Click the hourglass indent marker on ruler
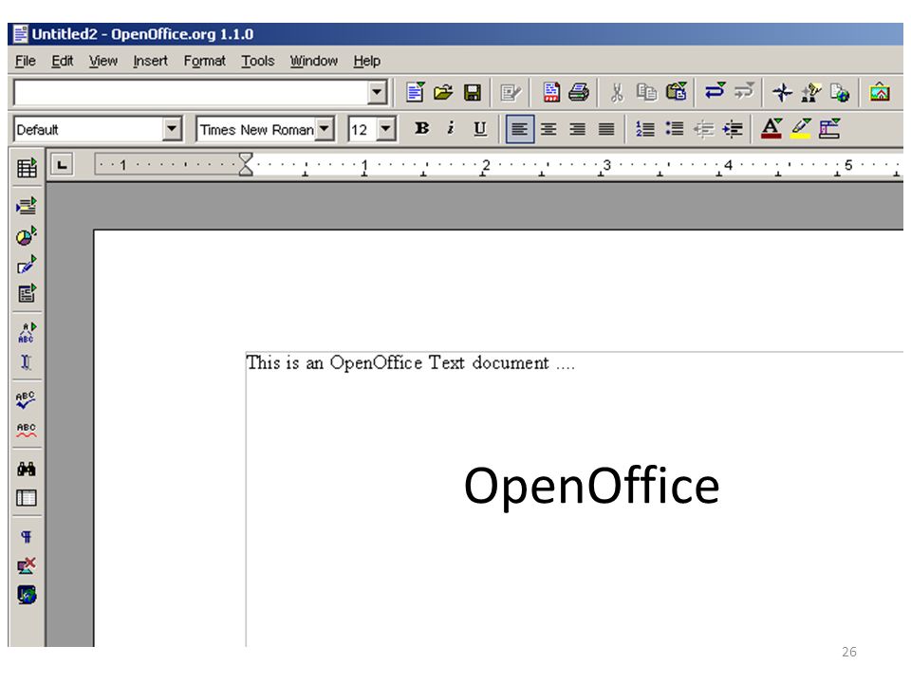Viewport: 911px width, 683px height. [x=246, y=164]
